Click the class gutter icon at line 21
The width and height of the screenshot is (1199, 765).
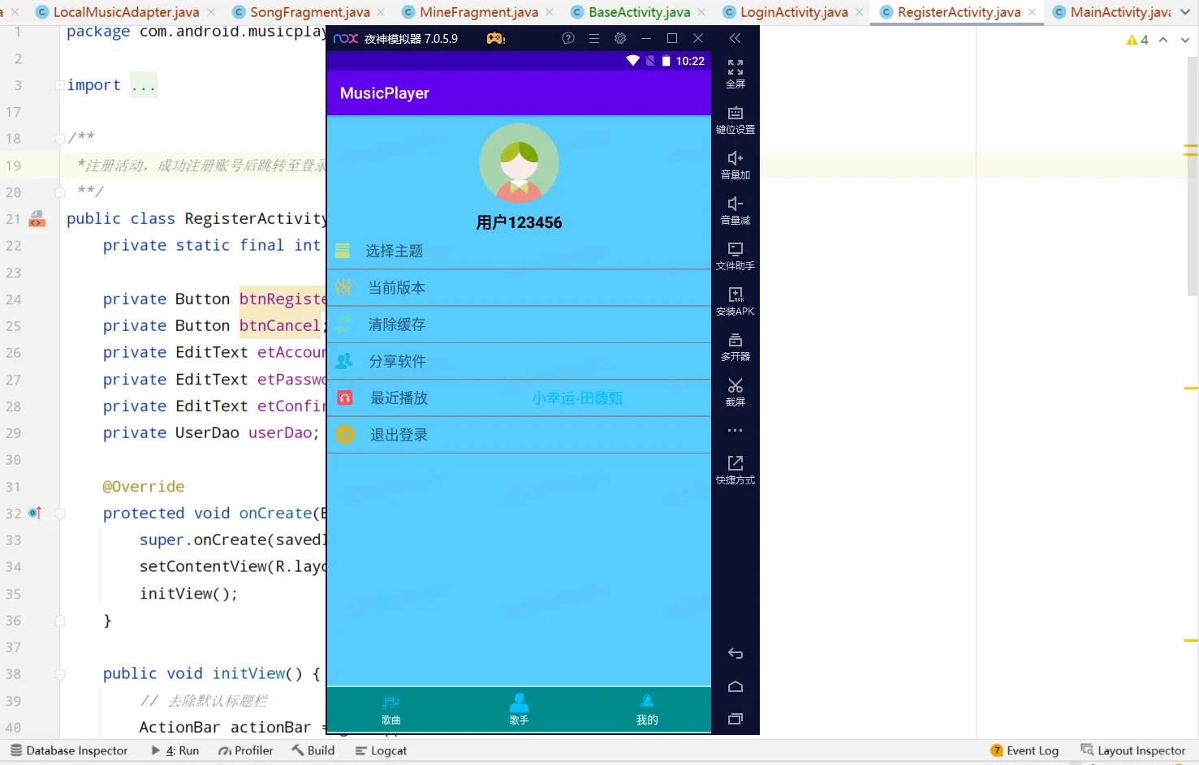pos(37,218)
